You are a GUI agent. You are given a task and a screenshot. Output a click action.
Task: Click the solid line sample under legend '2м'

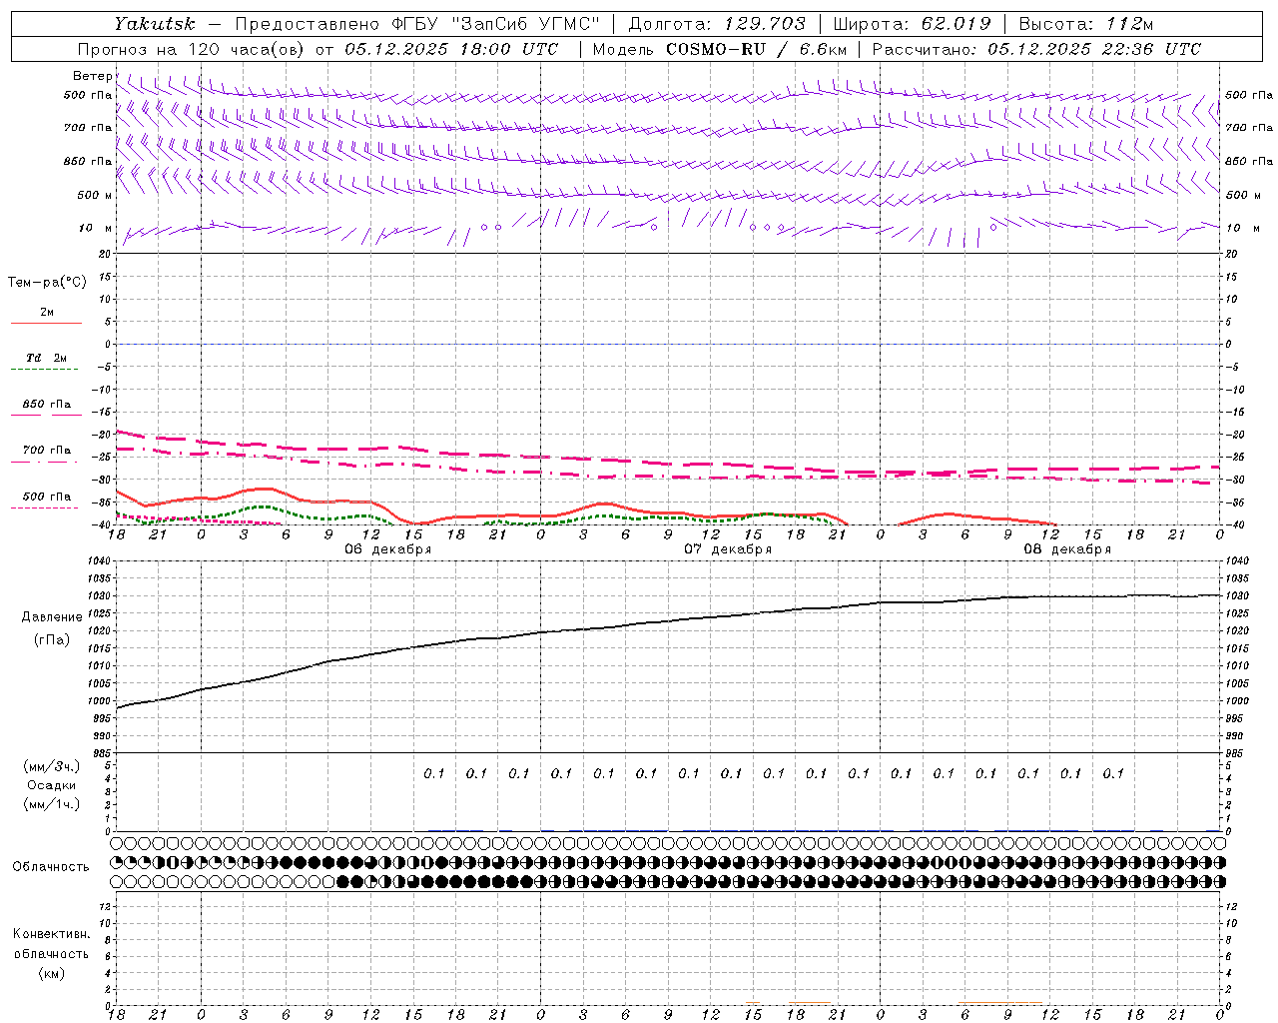(46, 324)
